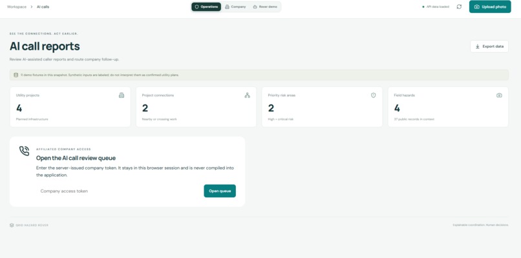Click 'Review AI-assisted caller reports' subtitle
This screenshot has width=521, height=258.
point(64,59)
